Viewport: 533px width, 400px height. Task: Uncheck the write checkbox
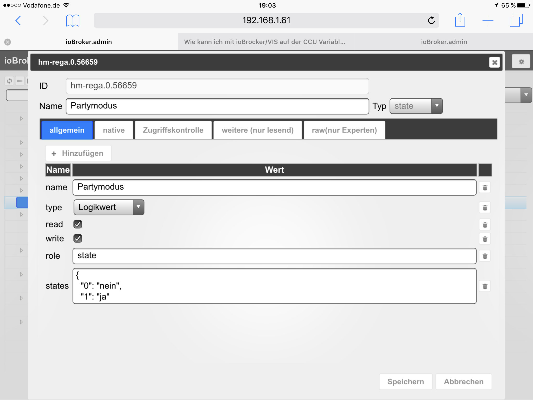coord(78,238)
